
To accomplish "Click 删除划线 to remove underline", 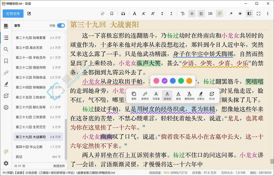I will click(x=189, y=96).
